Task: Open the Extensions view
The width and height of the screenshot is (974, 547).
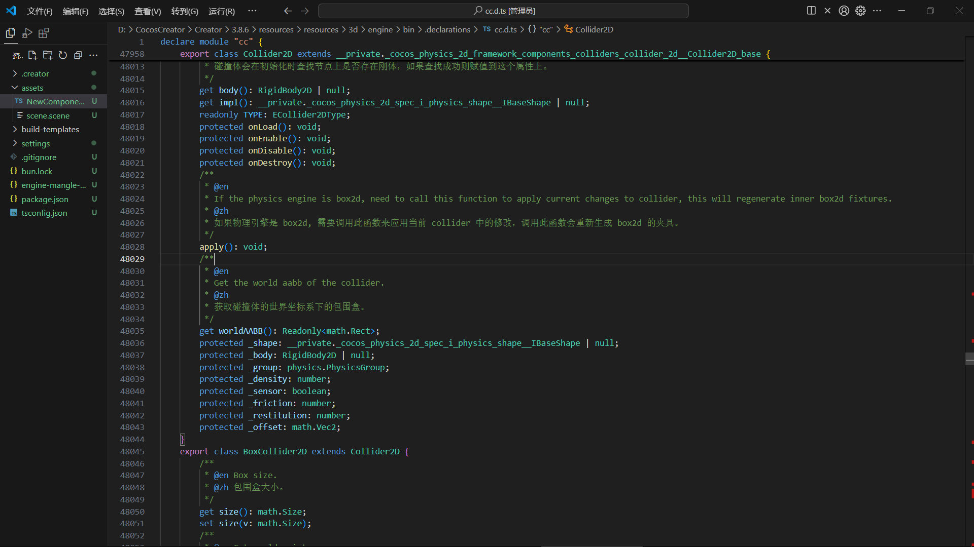Action: pos(43,33)
